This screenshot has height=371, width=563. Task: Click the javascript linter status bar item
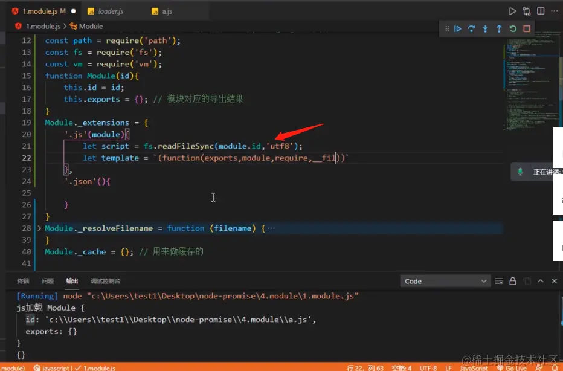[51, 368]
